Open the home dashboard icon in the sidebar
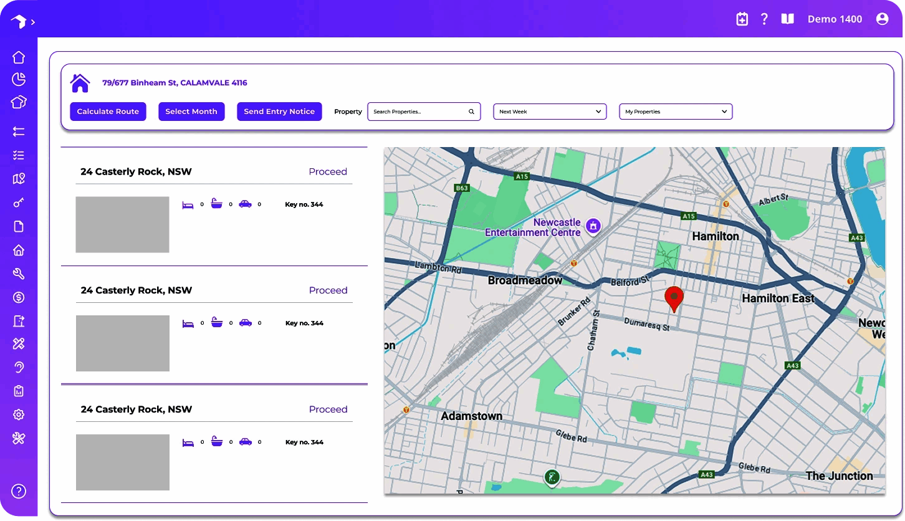This screenshot has height=521, width=905. (x=19, y=57)
